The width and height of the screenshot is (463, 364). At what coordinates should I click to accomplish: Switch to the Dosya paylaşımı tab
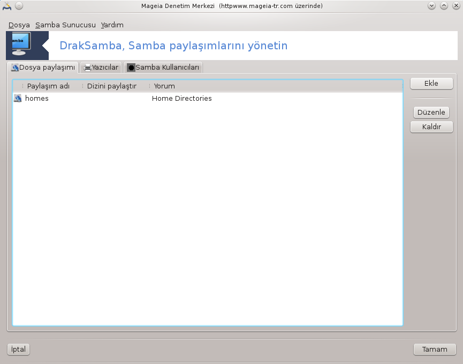(43, 68)
